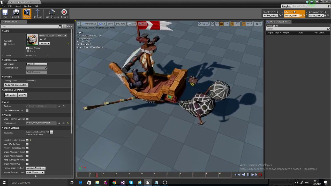Enable Per Poly Collision checkbox
331x186 pixels.
[x=27, y=119]
